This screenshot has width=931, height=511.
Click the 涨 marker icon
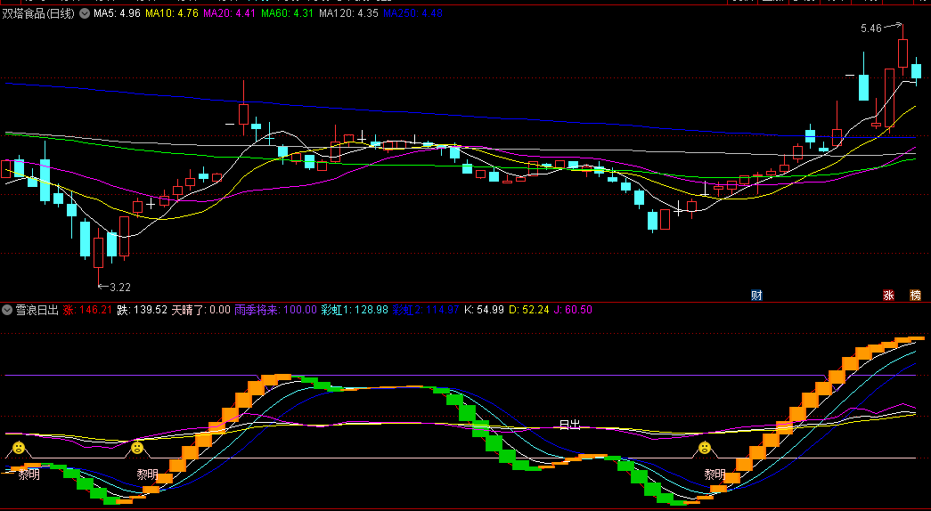tap(888, 296)
